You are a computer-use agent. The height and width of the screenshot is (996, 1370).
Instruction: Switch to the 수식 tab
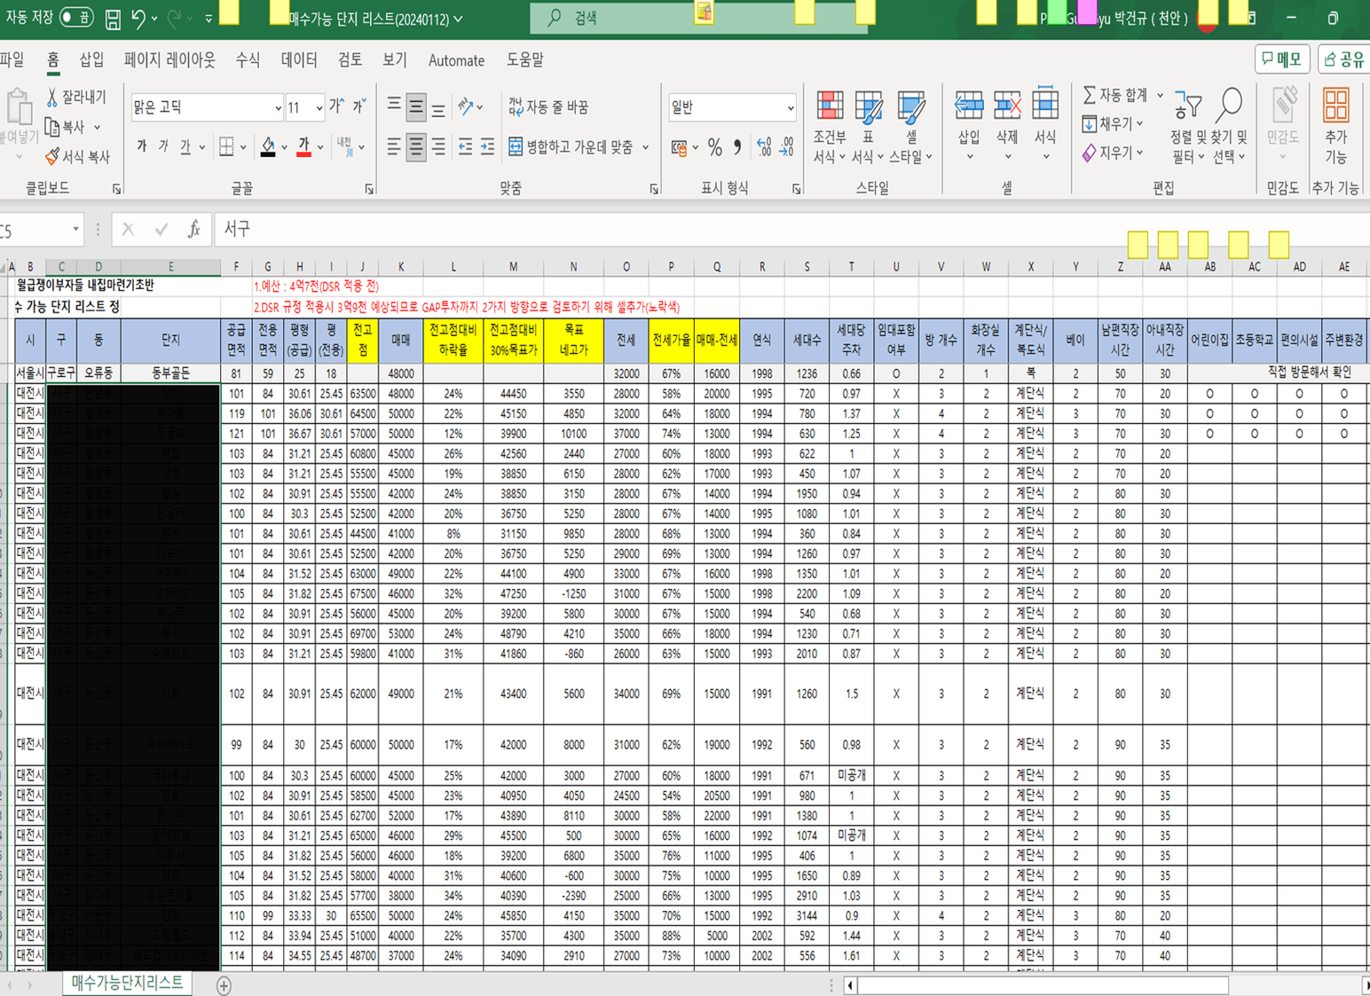point(248,59)
